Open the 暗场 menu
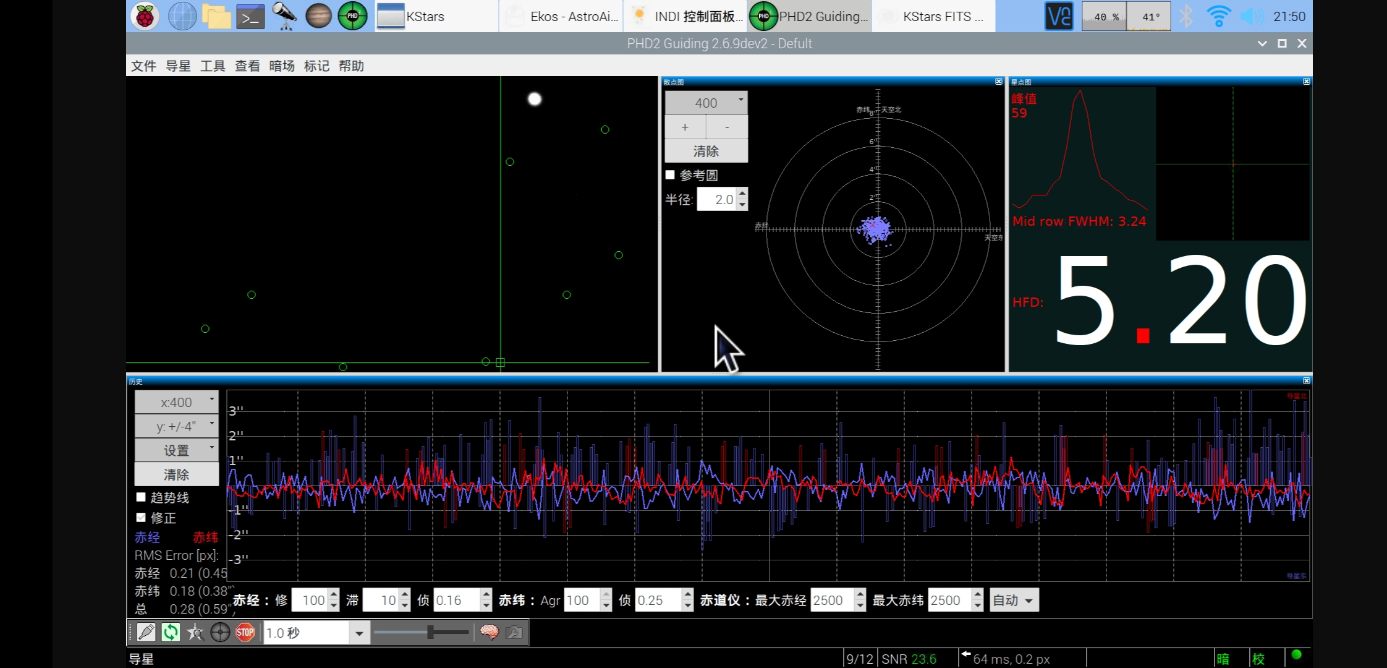1387x668 pixels. [x=282, y=66]
